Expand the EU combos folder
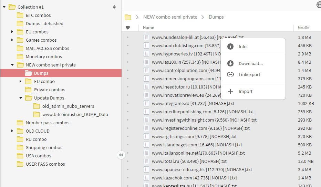This screenshot has height=187, width=321. [12, 32]
